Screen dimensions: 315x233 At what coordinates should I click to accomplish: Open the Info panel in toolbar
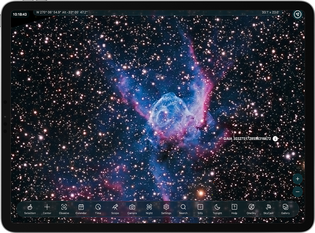coord(200,209)
